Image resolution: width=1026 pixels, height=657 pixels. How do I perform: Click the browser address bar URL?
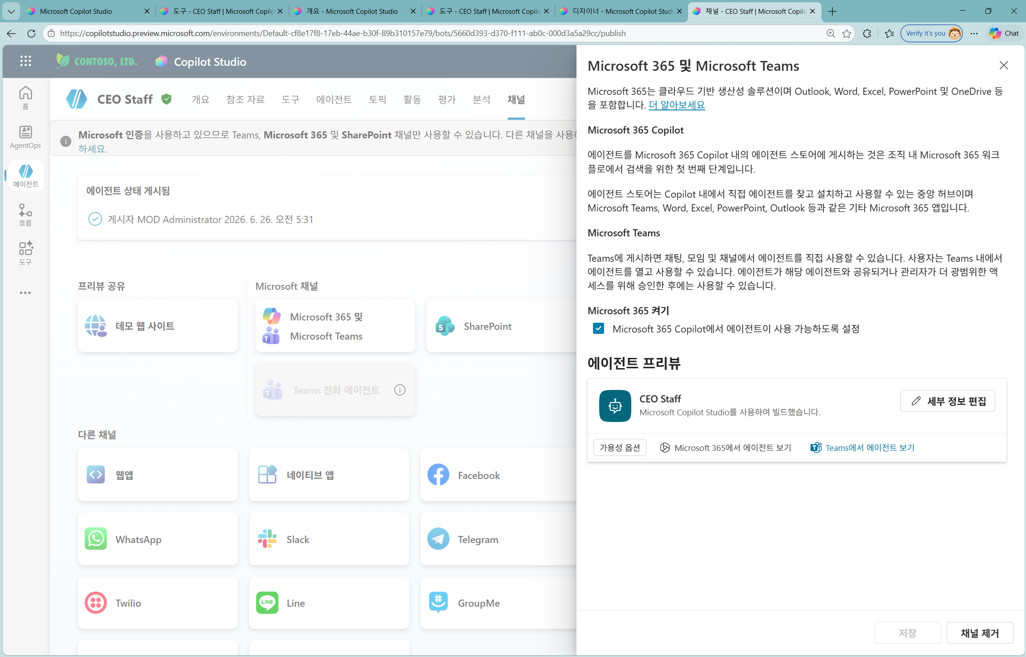coord(343,33)
